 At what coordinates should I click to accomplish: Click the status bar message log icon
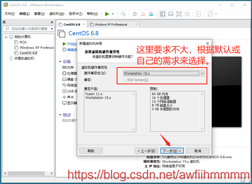(243, 180)
